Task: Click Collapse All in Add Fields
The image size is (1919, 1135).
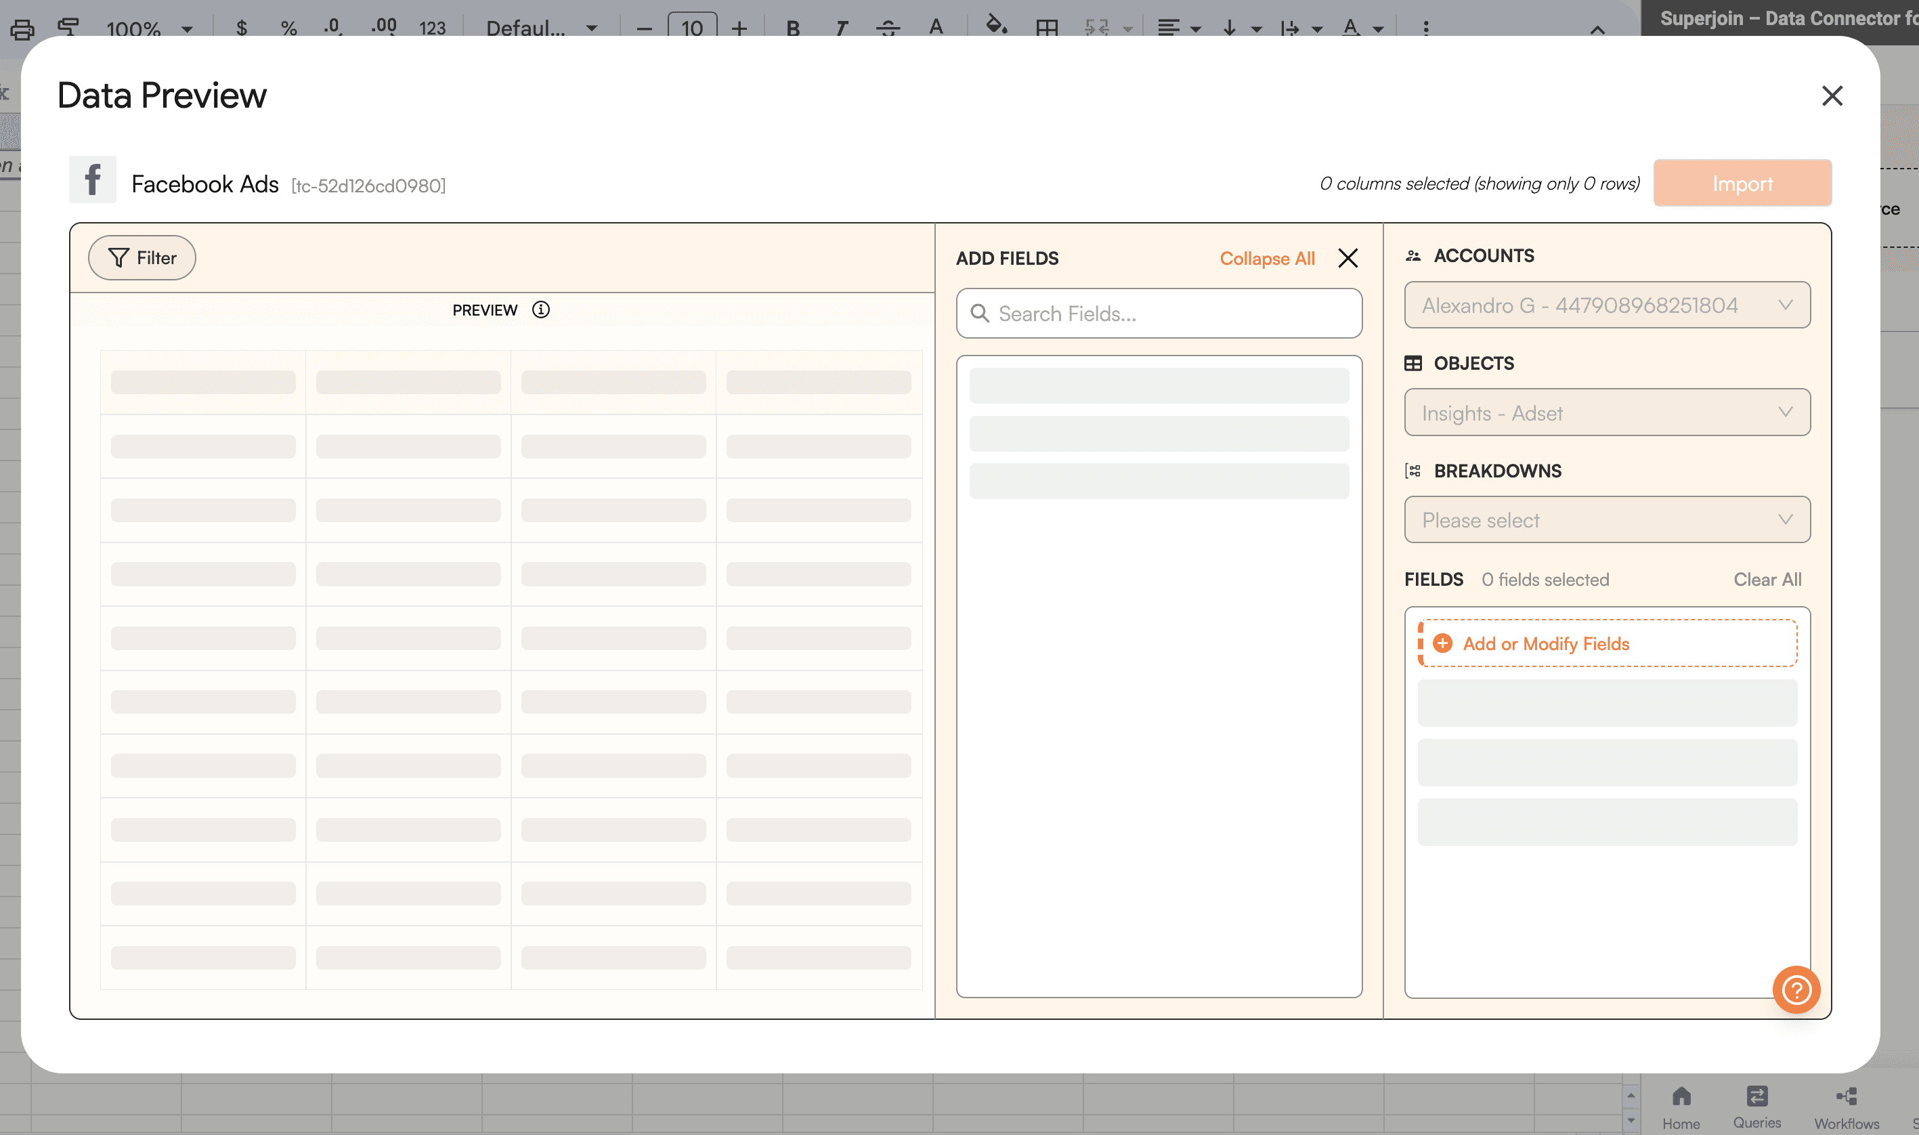Action: point(1267,259)
